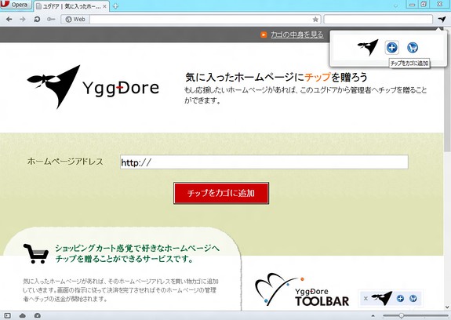Open the Opera menu button
The height and width of the screenshot is (320, 451).
pyautogui.click(x=16, y=5)
